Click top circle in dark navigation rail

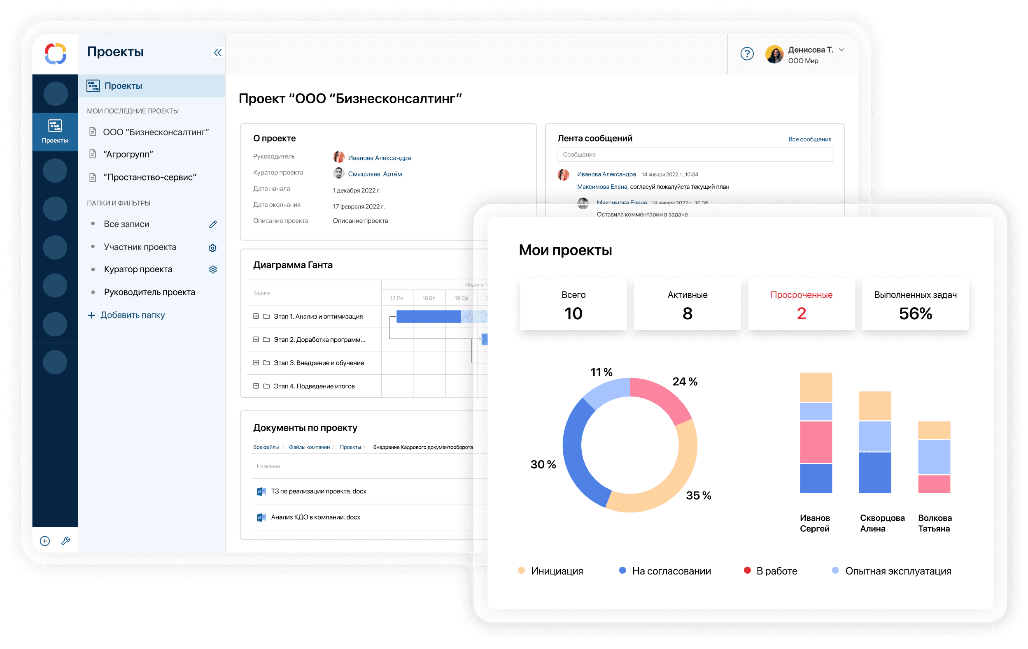[55, 94]
